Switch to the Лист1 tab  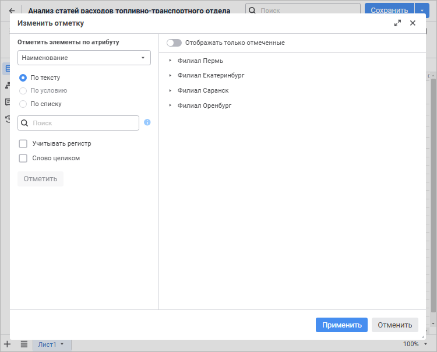47,344
